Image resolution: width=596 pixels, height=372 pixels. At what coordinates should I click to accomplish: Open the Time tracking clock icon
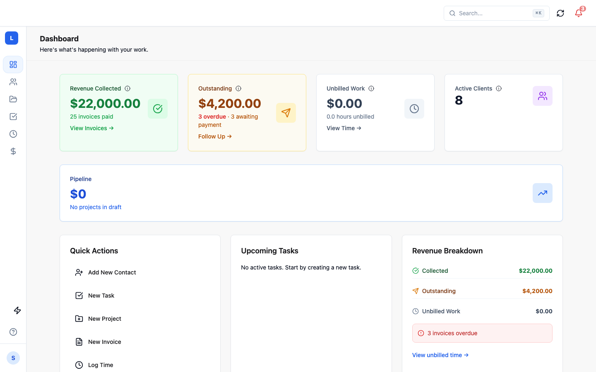click(x=13, y=134)
